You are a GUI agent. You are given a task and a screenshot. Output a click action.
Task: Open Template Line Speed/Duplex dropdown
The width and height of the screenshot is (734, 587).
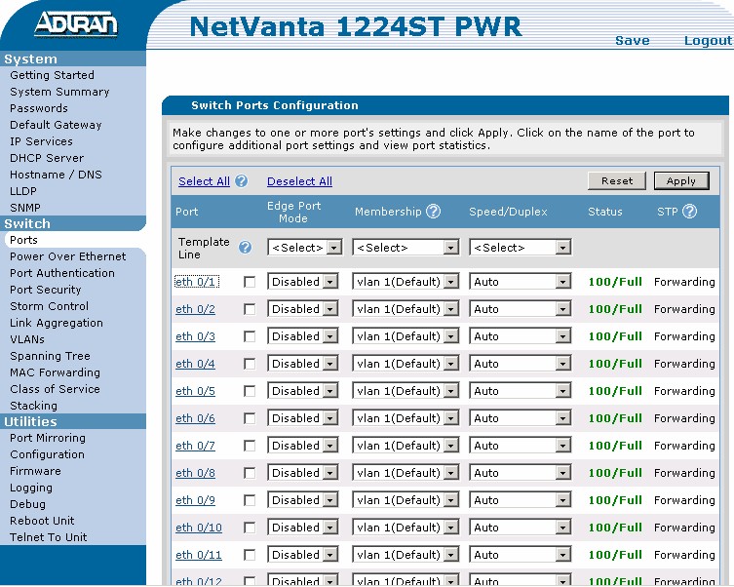point(521,247)
